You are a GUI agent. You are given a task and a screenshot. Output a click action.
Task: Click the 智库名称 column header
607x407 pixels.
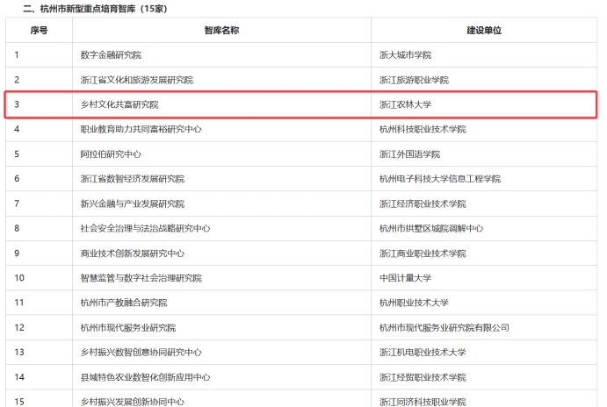(x=221, y=30)
